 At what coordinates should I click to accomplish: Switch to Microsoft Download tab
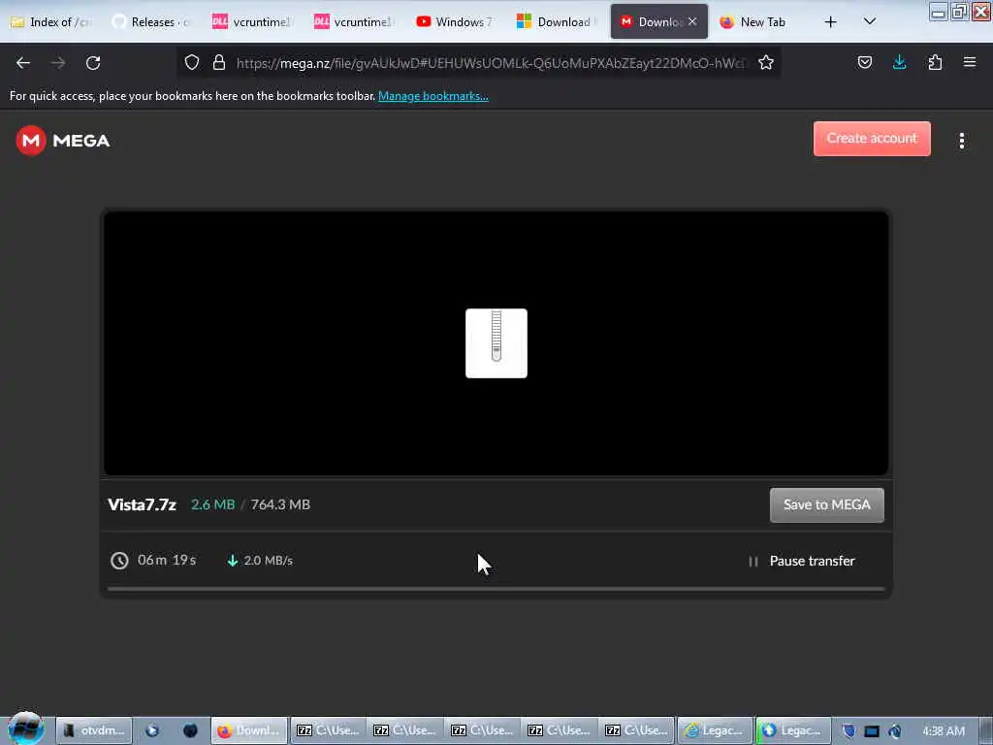point(556,22)
